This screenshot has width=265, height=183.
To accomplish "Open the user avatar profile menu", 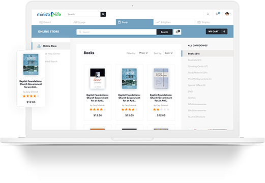I will [227, 14].
